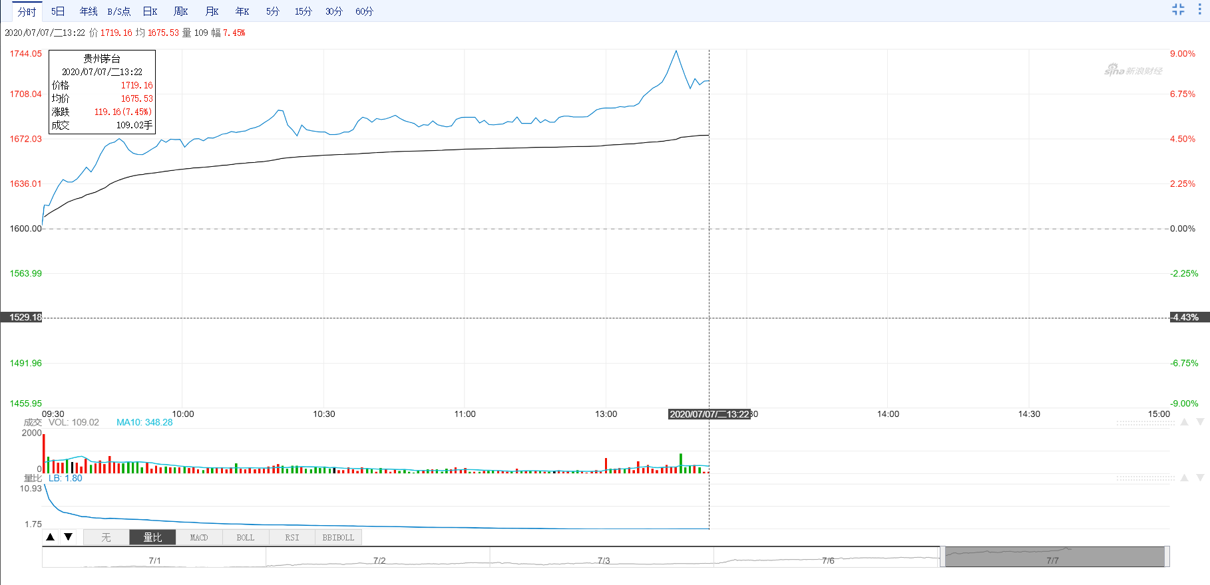Click the 贵州茅台 title in the tooltip
Image resolution: width=1210 pixels, height=585 pixels.
102,58
